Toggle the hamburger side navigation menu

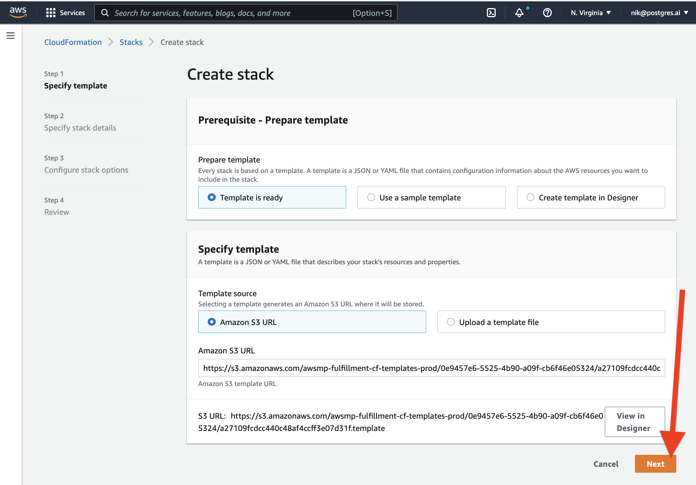(x=11, y=35)
